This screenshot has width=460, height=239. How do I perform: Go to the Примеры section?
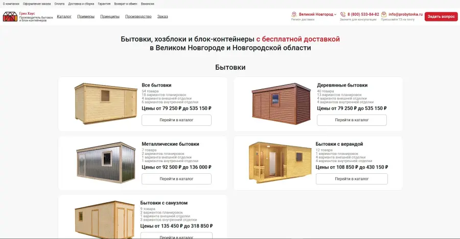(x=86, y=16)
